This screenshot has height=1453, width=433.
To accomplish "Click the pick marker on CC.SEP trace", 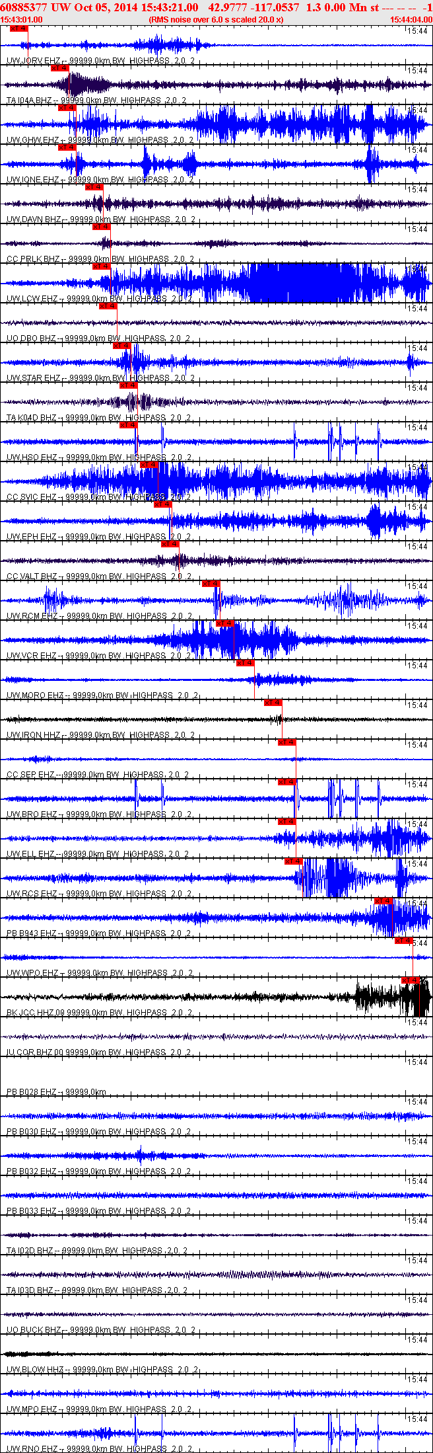I will [287, 742].
